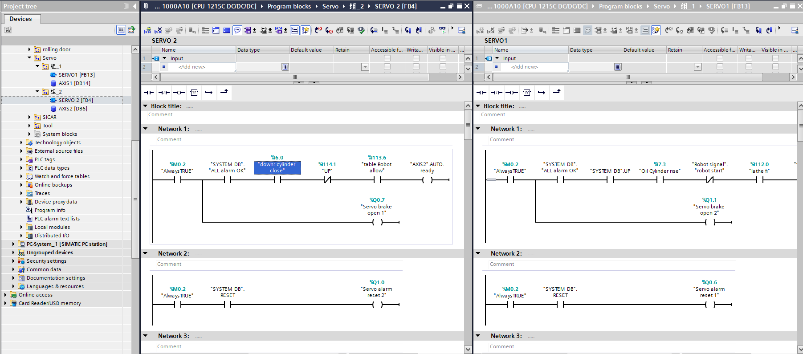Toggle free-form comments speech bubble in SERVO 2

[237, 30]
